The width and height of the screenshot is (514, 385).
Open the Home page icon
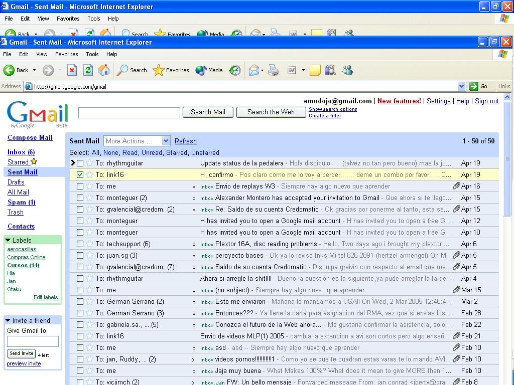pos(104,70)
